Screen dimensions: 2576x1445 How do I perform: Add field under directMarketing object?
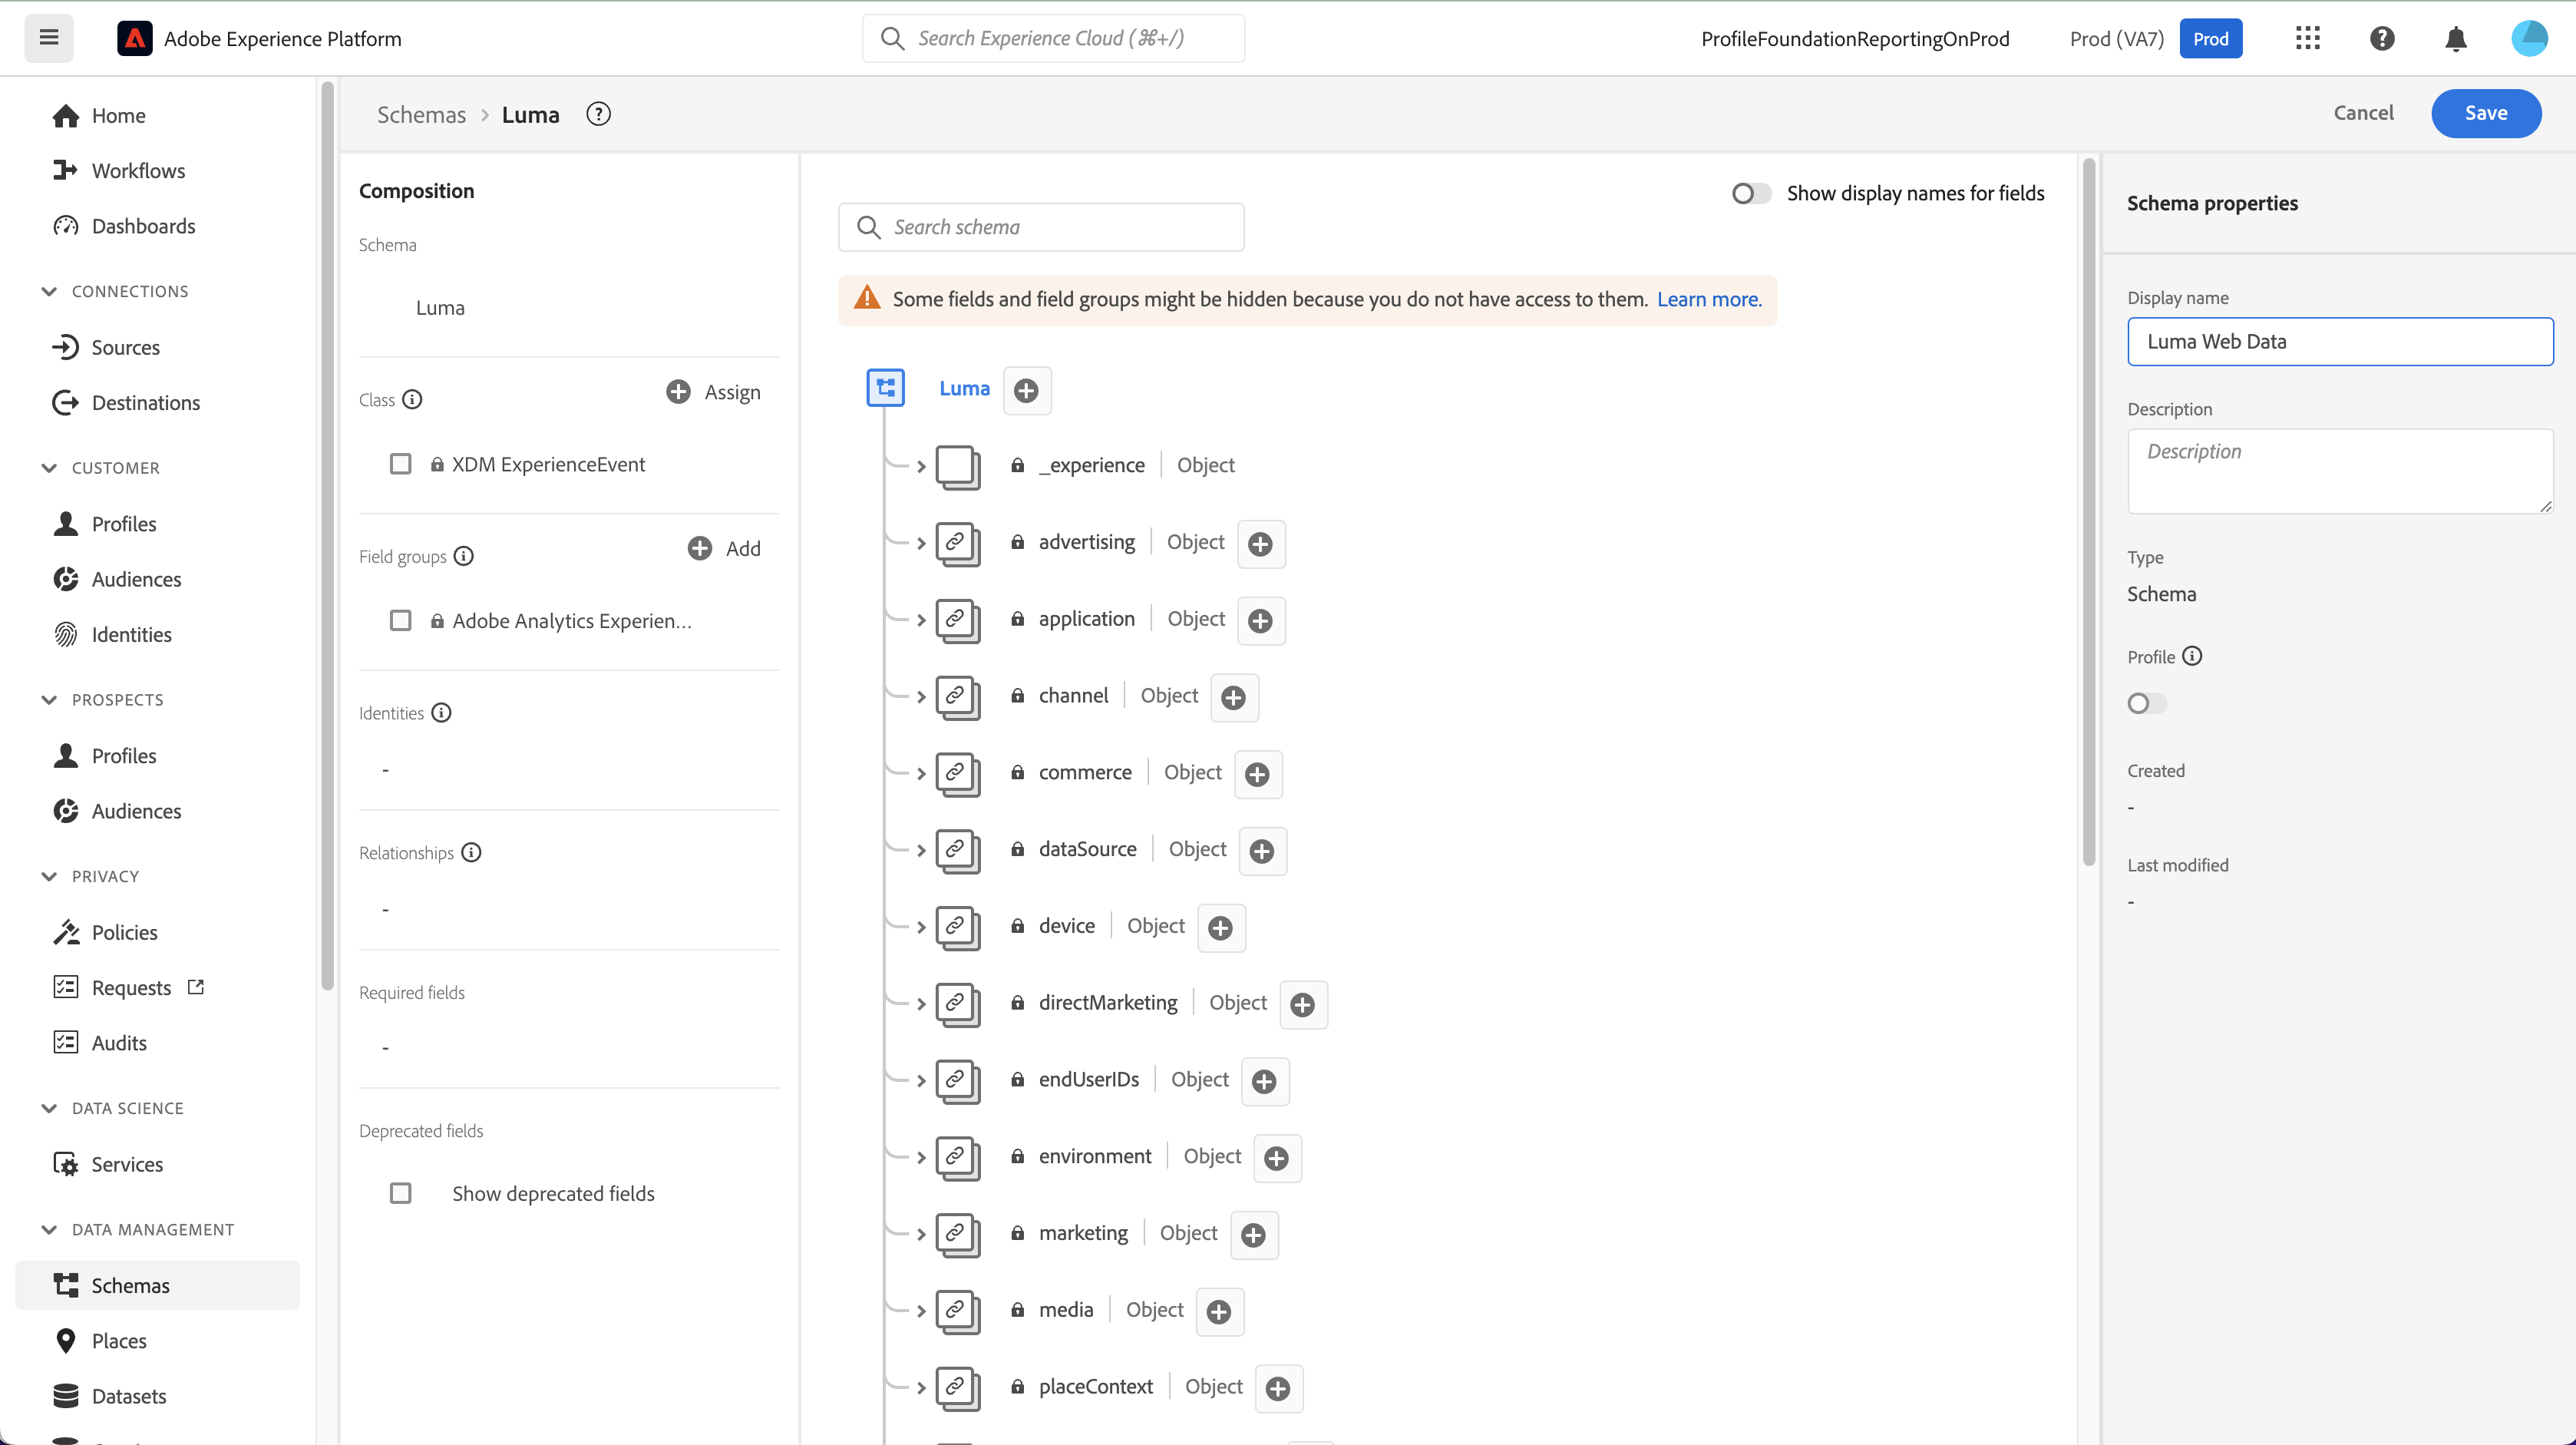[x=1303, y=1005]
